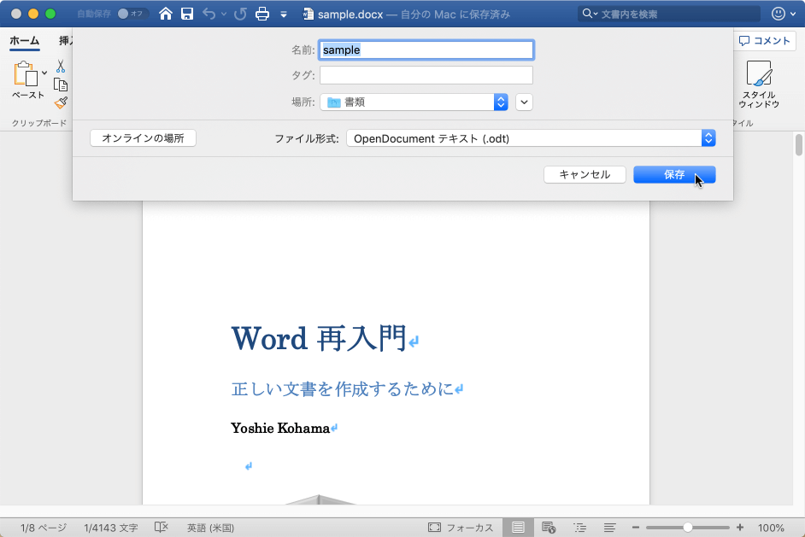
Task: Click the sample.docx document icon in title
Action: point(308,14)
